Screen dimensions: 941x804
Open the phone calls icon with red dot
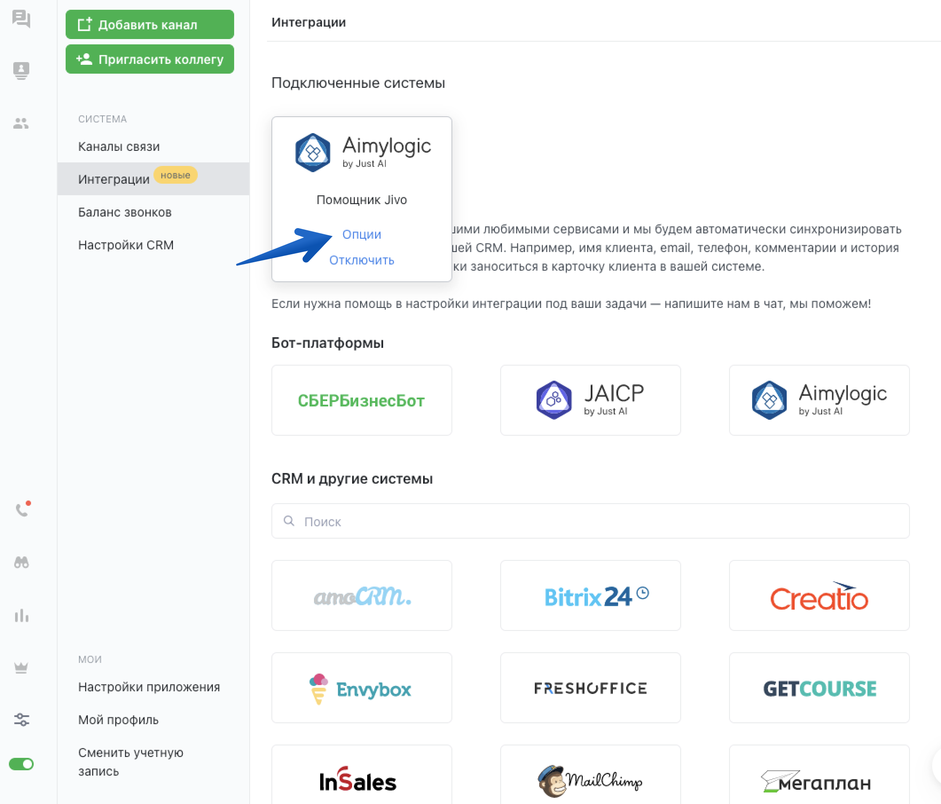pos(22,509)
